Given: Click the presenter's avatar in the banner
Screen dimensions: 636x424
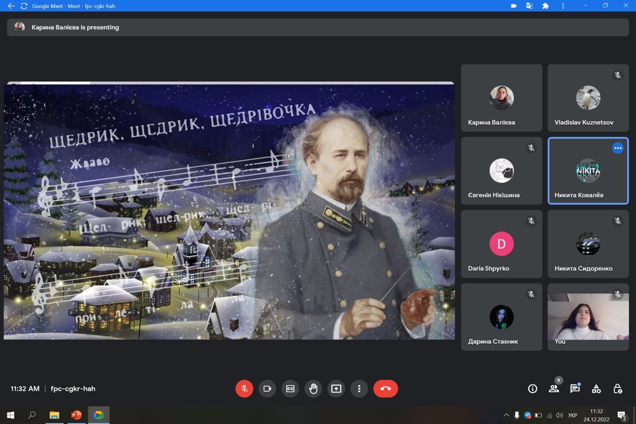Looking at the screenshot, I should click(19, 27).
